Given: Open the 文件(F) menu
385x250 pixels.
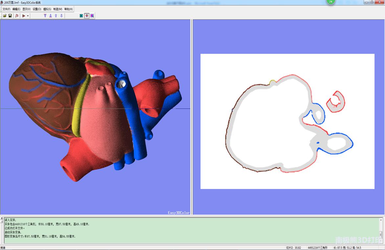Looking at the screenshot, I should [x=5, y=9].
